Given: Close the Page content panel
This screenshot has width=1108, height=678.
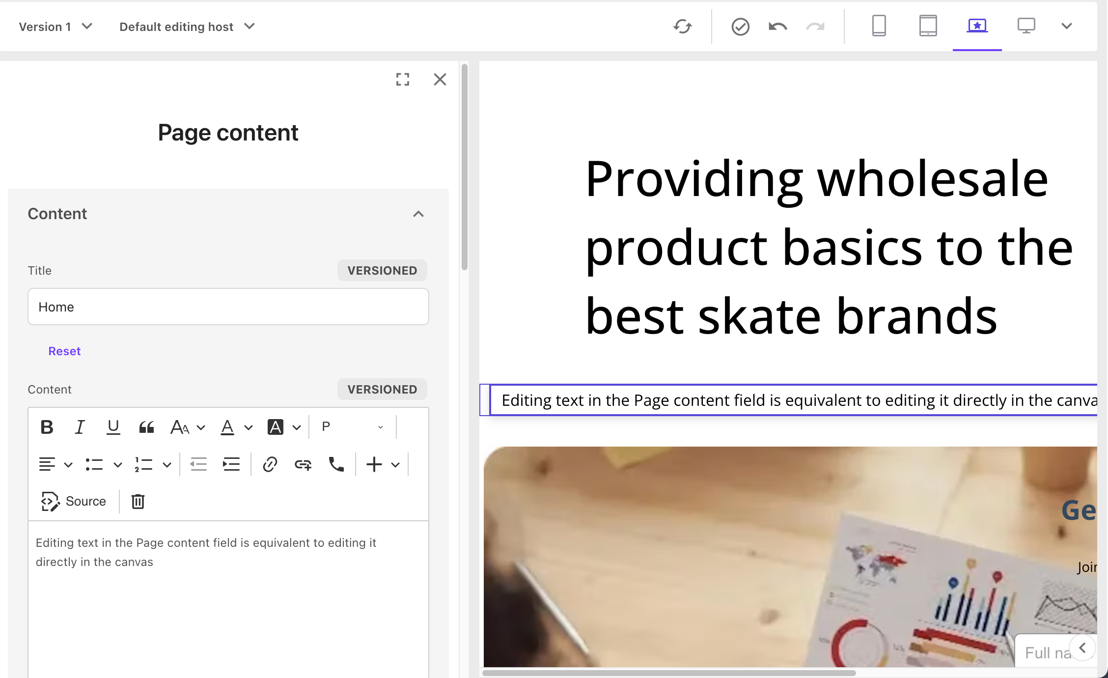Looking at the screenshot, I should pos(440,80).
